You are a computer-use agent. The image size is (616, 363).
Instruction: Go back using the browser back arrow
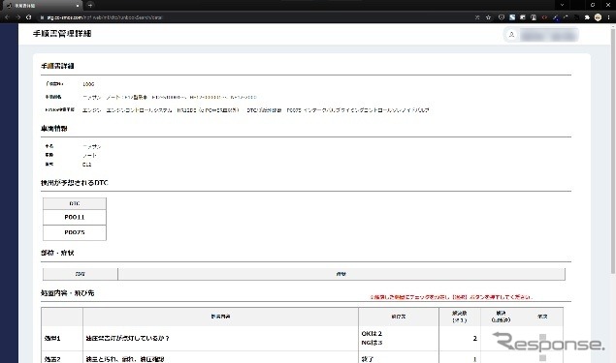pos(7,17)
